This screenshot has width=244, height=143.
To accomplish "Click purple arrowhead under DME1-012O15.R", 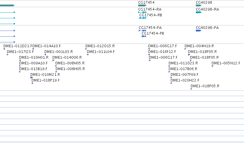I will pyautogui.click(x=86, y=49).
